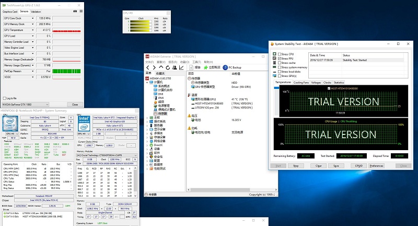Click the GPU-Z screenshot camera icon
418x226 pixels.
coord(74,11)
